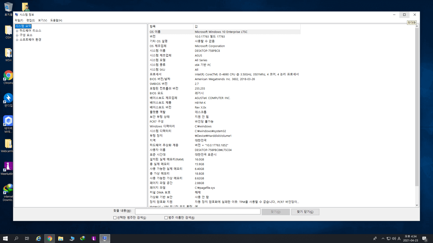
Task: Open the 편집(E) menu
Action: point(31,20)
